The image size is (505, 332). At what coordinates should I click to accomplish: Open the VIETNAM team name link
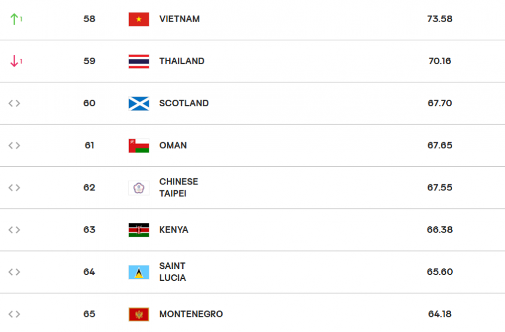pos(179,19)
